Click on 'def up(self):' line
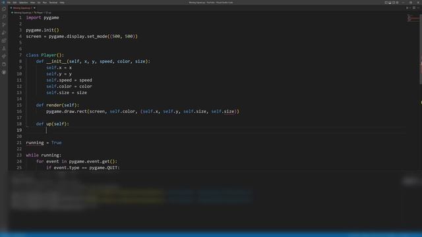Viewport: 422px width, 237px height. 53,124
